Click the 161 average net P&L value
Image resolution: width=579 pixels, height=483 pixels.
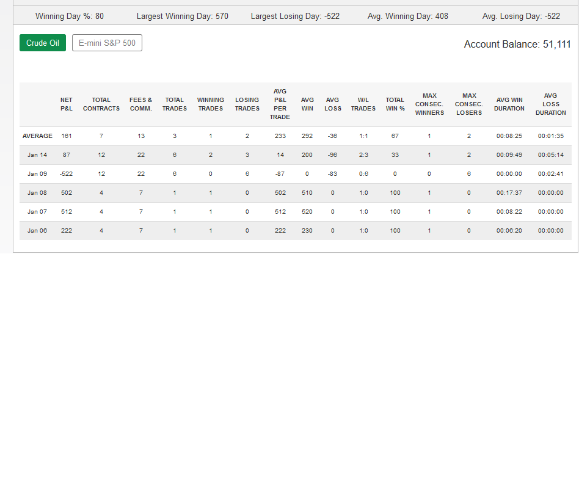coord(67,136)
